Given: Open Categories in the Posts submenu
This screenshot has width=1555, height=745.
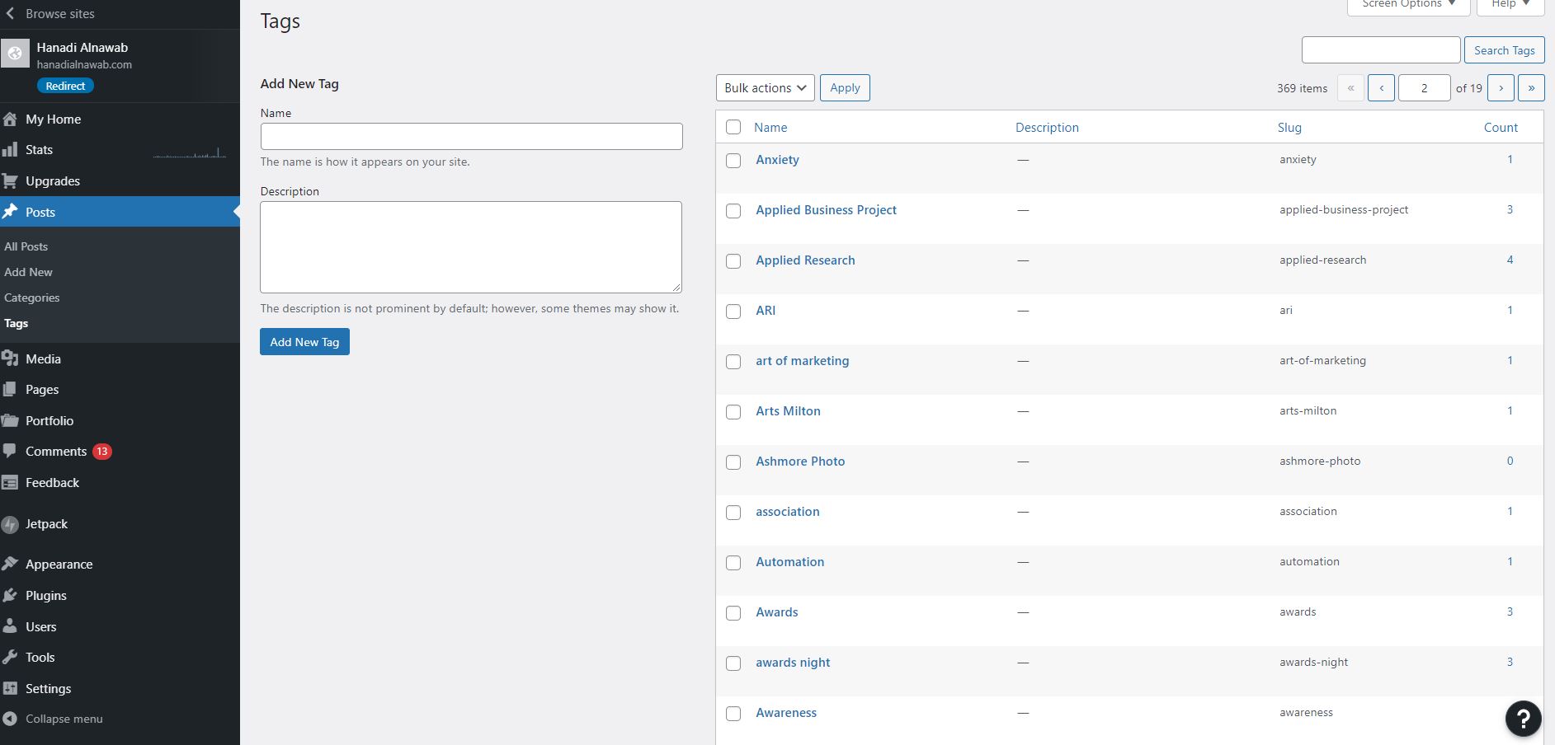Looking at the screenshot, I should 32,298.
